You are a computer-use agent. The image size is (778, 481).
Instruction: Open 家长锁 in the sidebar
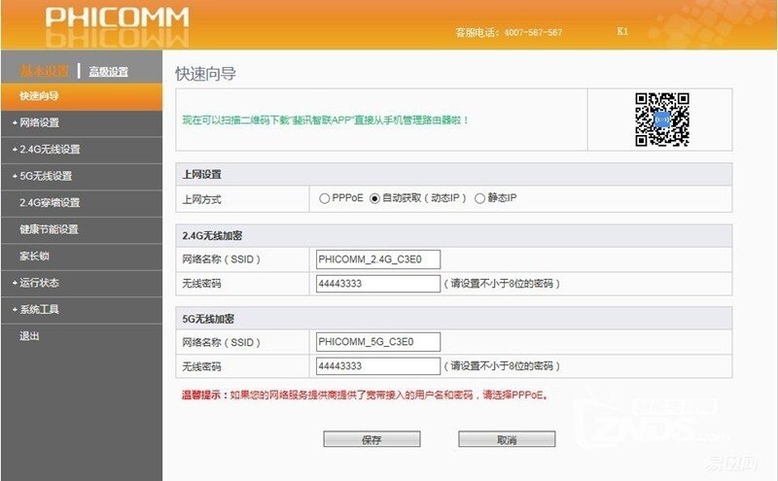82,256
